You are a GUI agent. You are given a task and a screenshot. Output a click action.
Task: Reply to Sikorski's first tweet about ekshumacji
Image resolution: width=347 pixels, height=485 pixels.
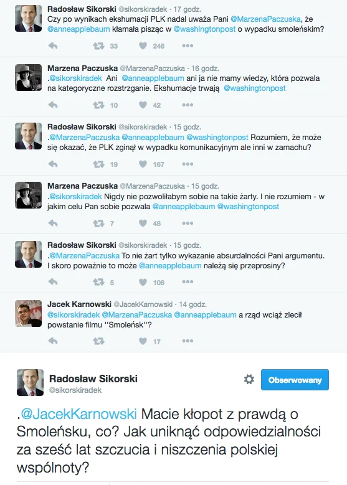coord(53,46)
